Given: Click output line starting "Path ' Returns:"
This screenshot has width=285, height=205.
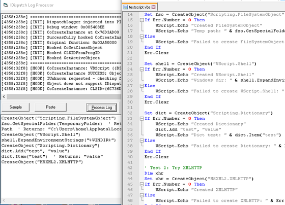Looking at the screenshot, I should tap(61, 129).
